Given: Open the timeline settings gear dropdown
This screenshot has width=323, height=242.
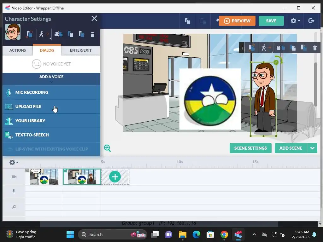Looking at the screenshot, I should [x=14, y=162].
